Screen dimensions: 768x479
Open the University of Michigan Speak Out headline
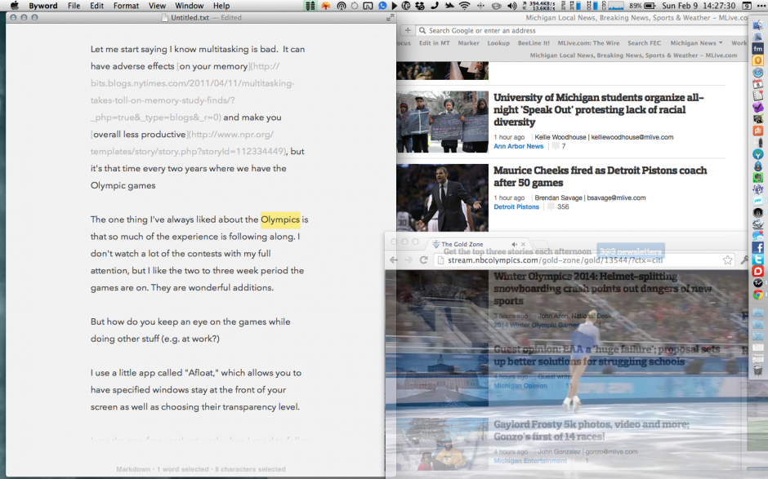pos(599,109)
